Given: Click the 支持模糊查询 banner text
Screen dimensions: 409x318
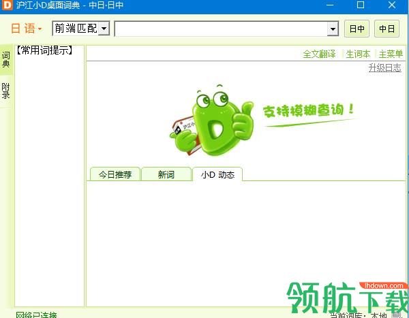Looking at the screenshot, I should (x=308, y=110).
